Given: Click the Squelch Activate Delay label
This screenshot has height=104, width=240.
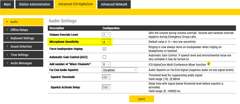Looking at the screenshot, I should click(66, 87).
